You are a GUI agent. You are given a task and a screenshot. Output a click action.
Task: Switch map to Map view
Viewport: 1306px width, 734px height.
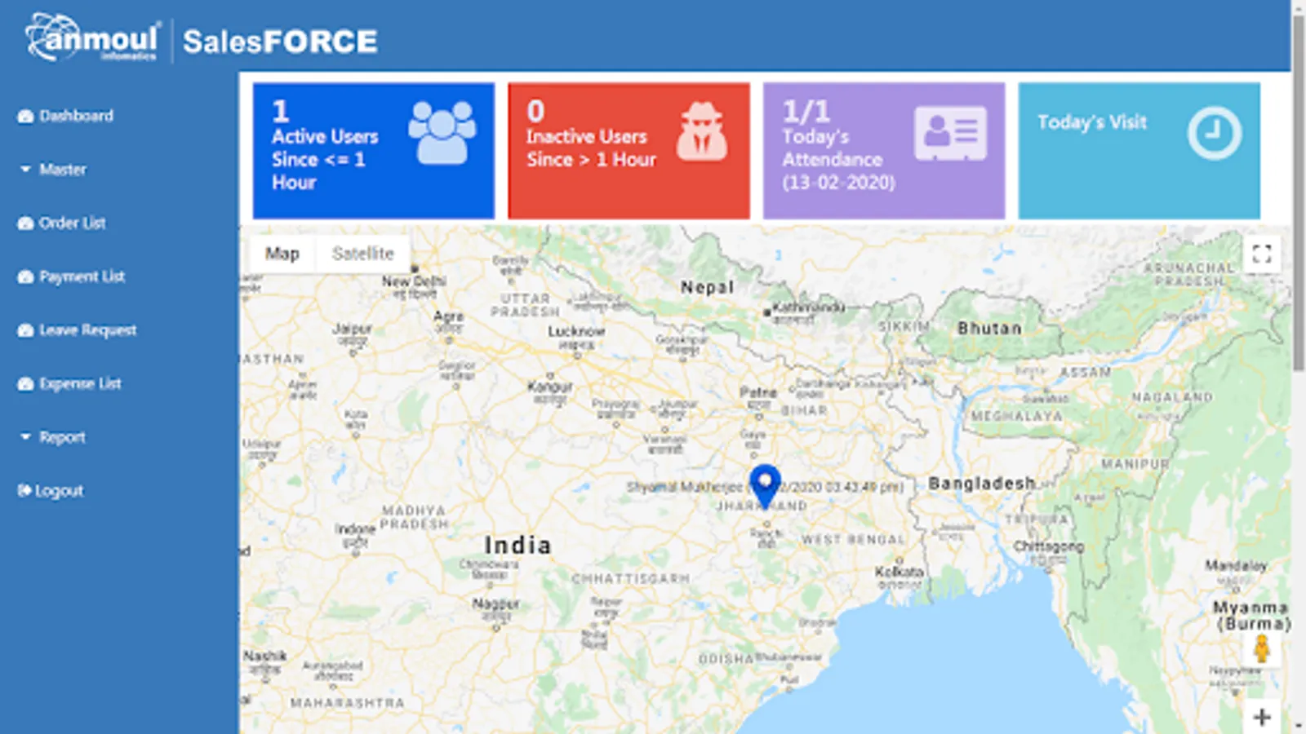click(282, 254)
